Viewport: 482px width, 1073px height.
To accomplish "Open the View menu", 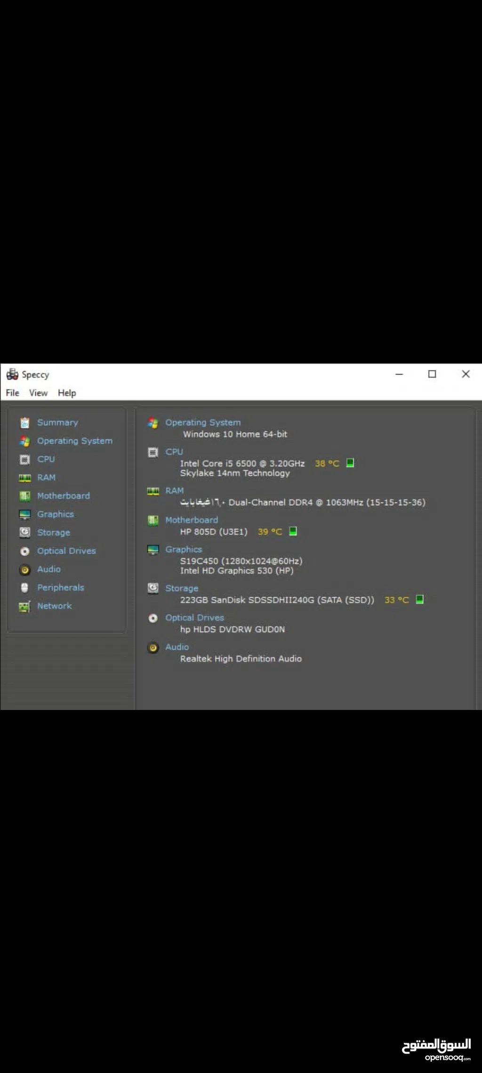I will click(x=38, y=393).
